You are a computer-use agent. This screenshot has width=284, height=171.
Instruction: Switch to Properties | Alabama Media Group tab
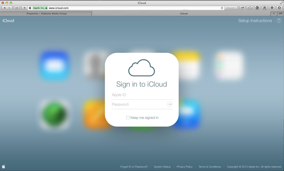pos(46,14)
